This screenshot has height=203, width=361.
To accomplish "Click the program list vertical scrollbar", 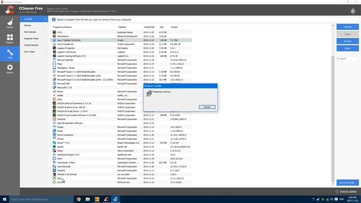I will click(x=333, y=118).
